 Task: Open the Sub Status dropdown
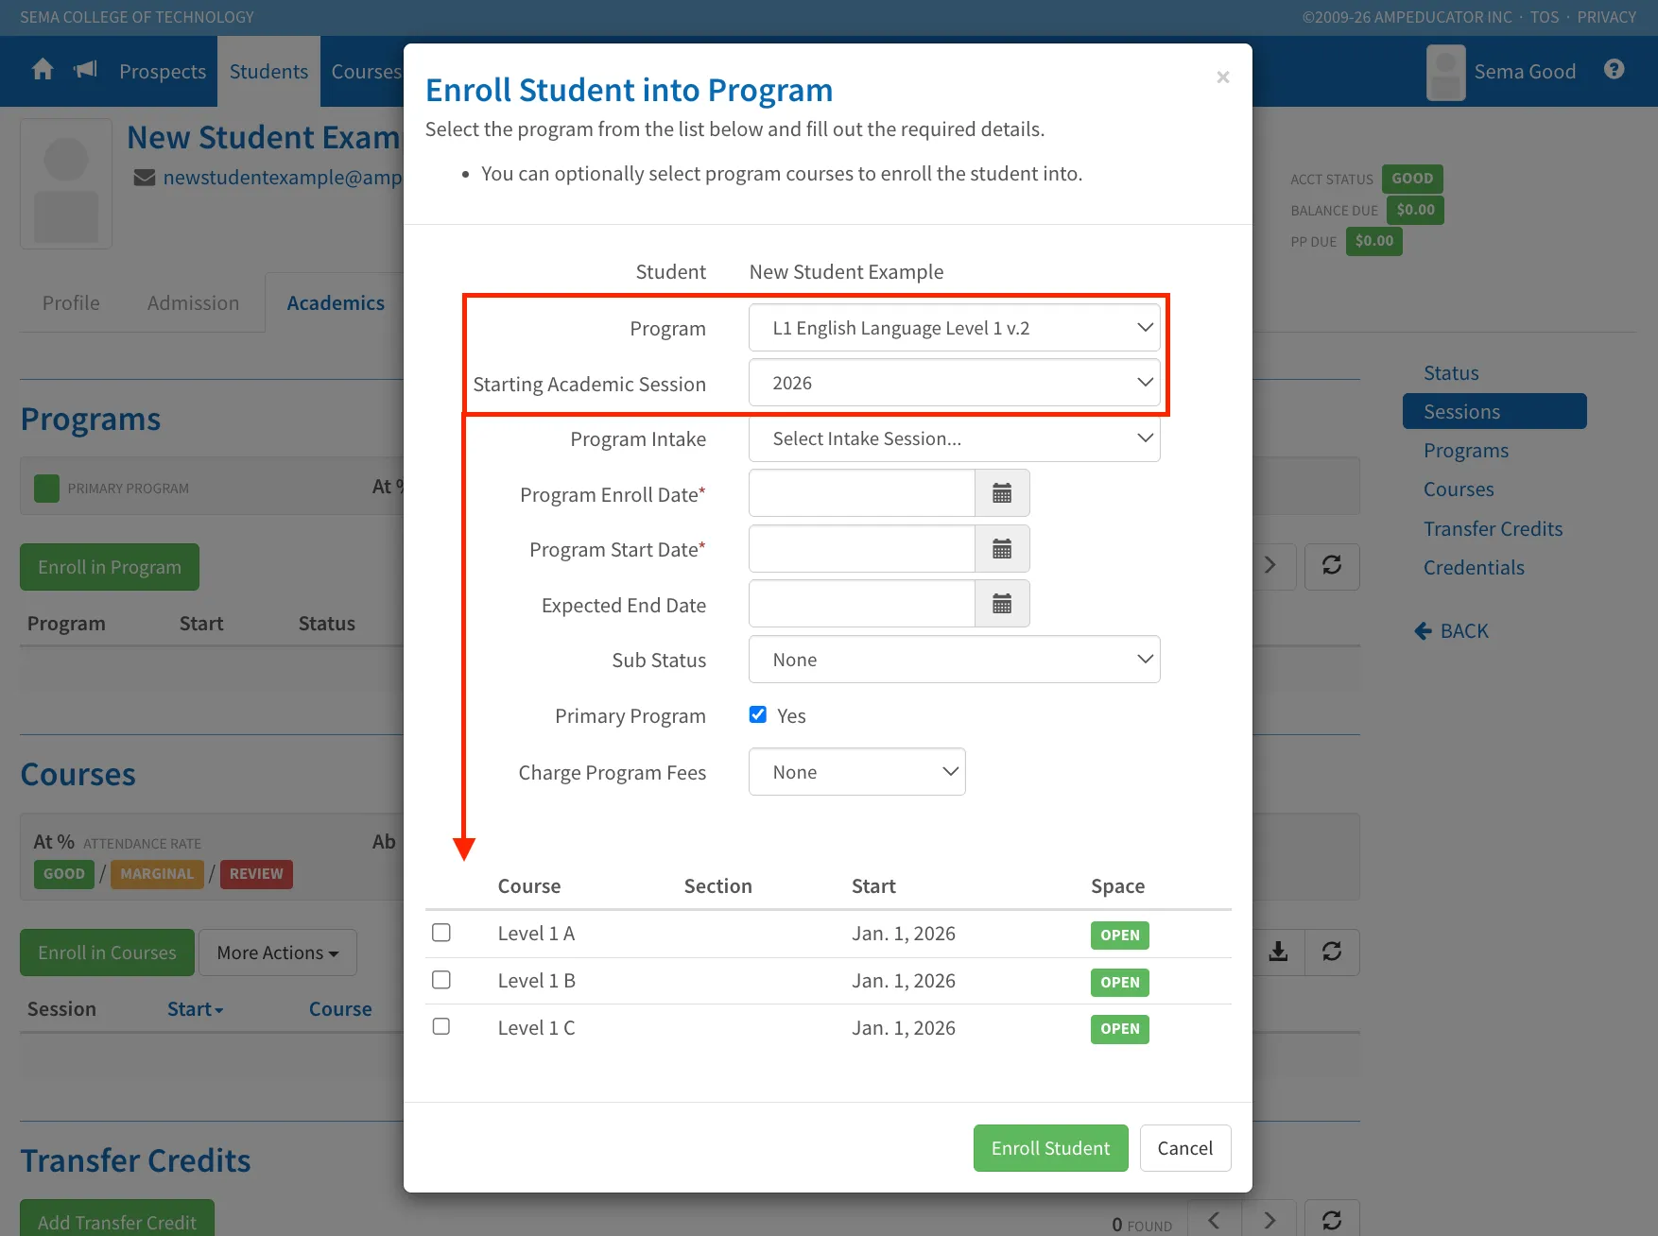[x=955, y=660]
